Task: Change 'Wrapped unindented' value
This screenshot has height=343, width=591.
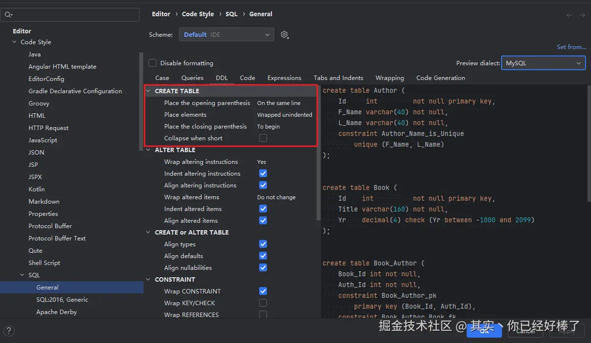Action: [285, 115]
